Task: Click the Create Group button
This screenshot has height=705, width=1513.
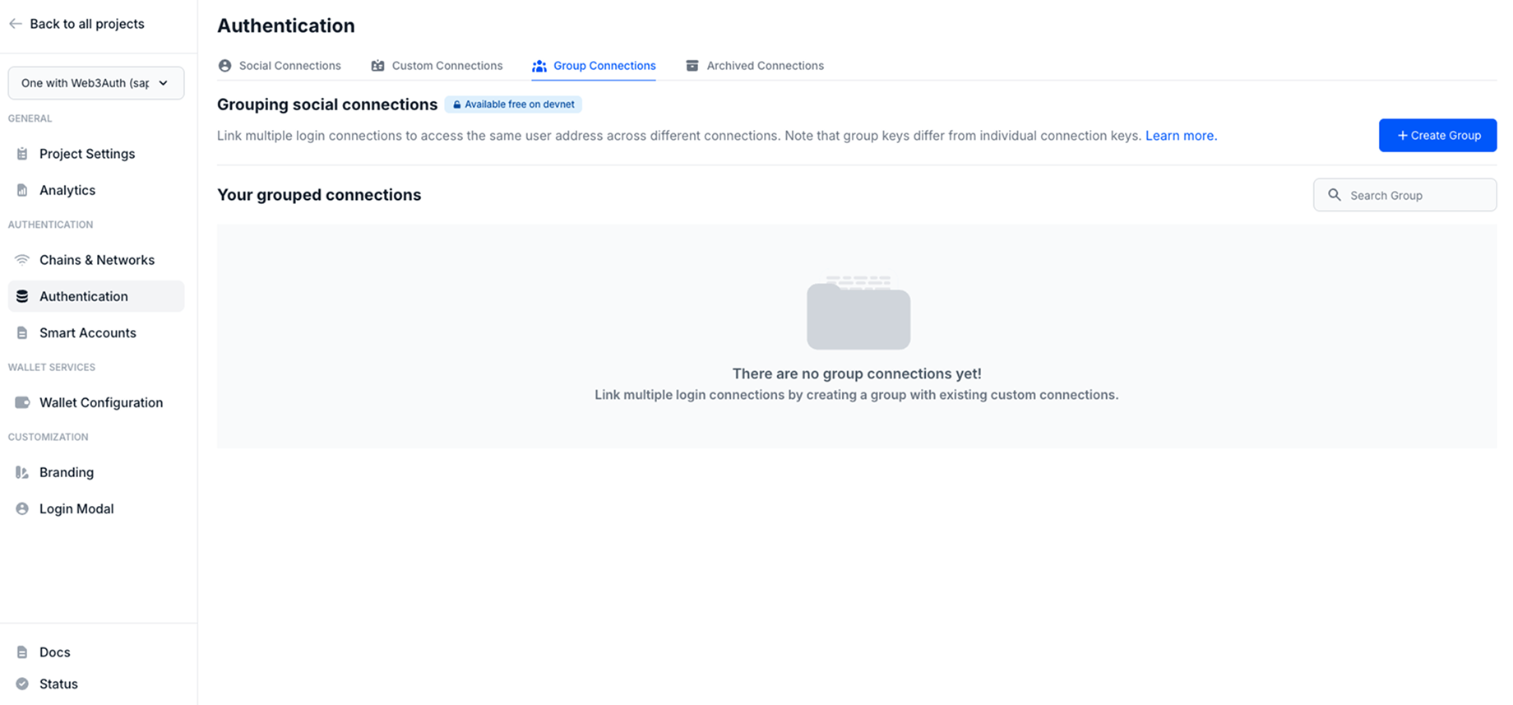Action: pos(1437,135)
